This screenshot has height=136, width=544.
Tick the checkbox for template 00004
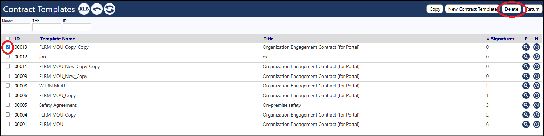[8, 114]
